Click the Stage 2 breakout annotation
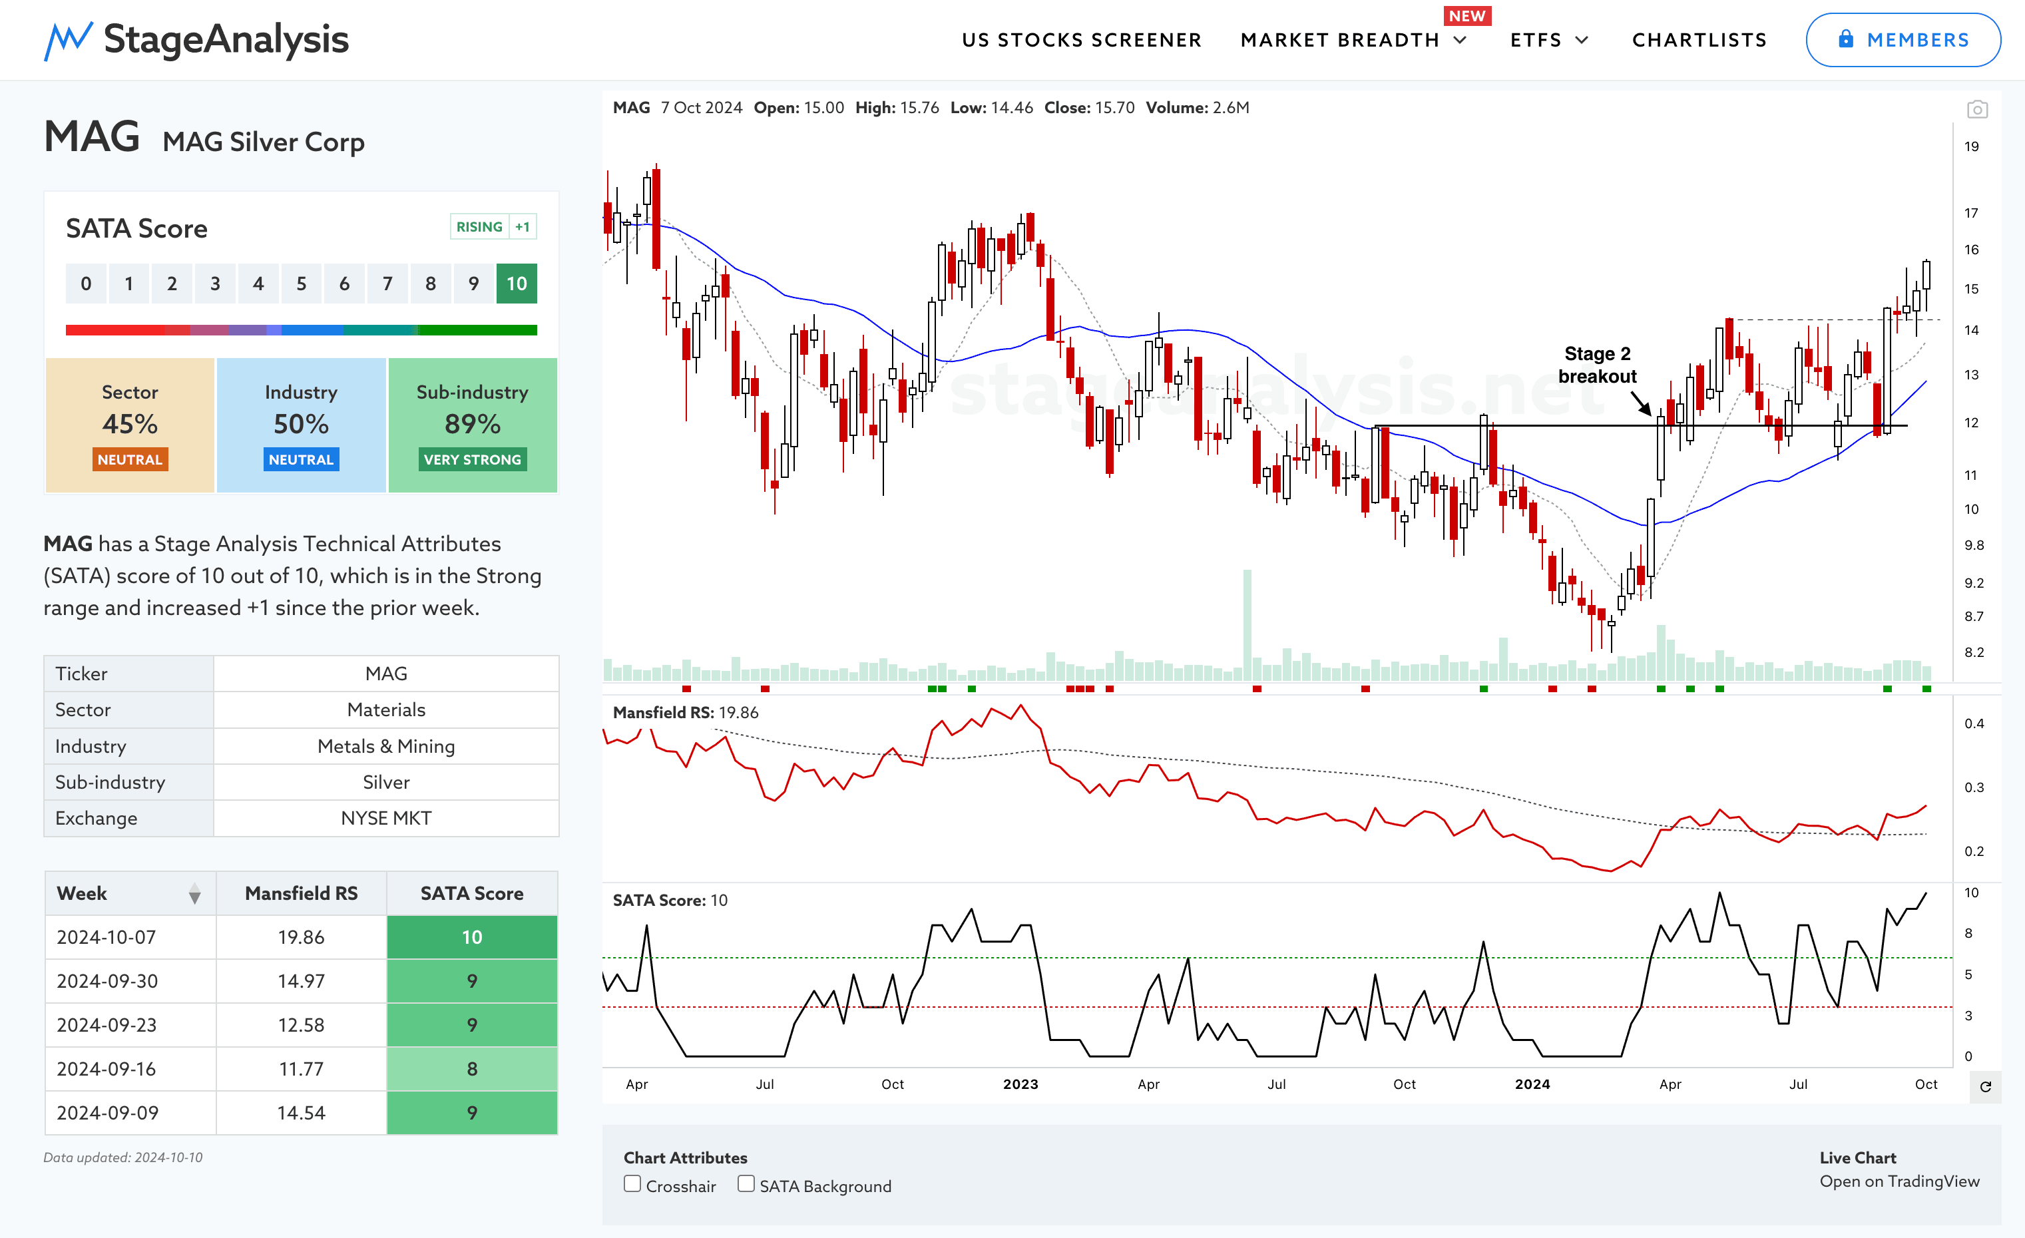This screenshot has height=1238, width=2025. [x=1597, y=365]
